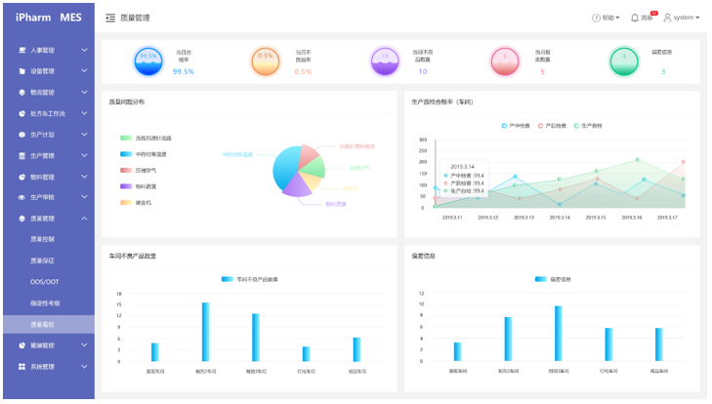Toggle 物料洒落 pie legend entry

(138, 186)
